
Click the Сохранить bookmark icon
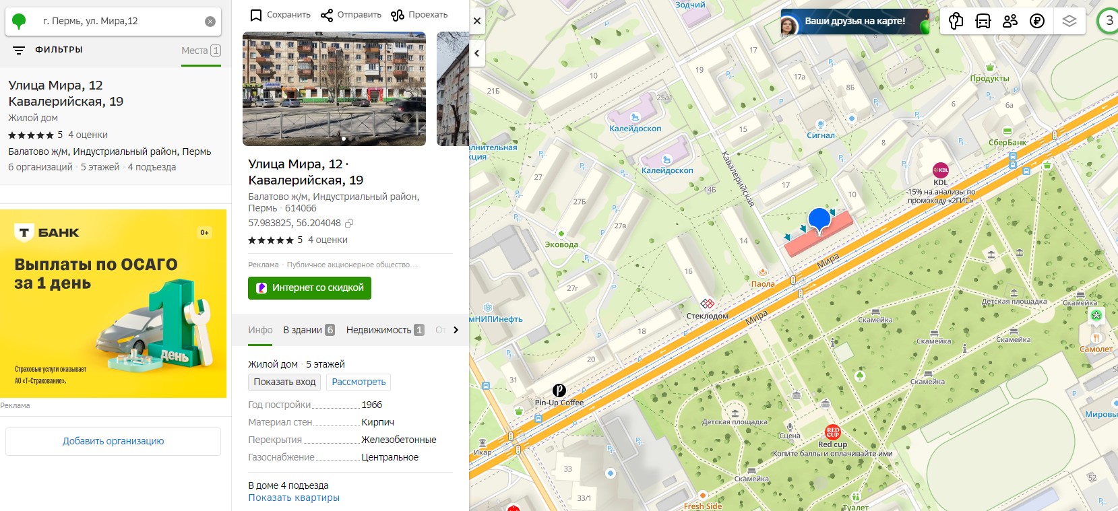[x=256, y=15]
